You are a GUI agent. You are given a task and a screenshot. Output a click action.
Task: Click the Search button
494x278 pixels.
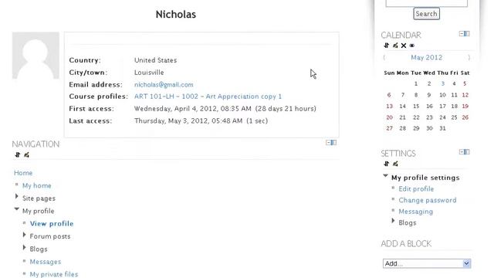click(426, 14)
